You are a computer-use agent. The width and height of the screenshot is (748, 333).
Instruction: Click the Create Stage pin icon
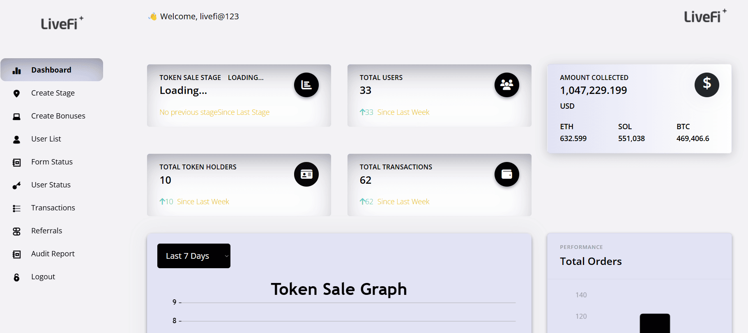coord(16,94)
